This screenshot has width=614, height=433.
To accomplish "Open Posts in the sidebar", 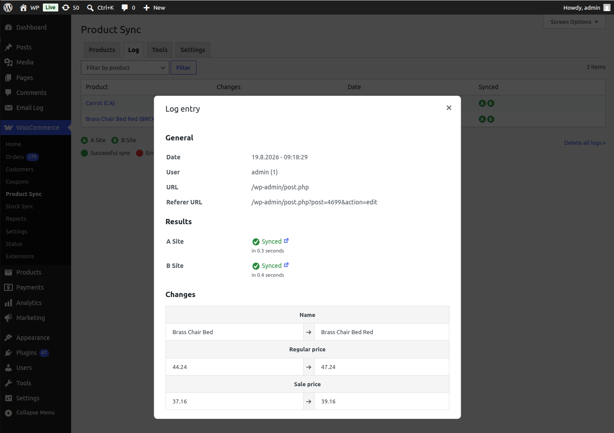I will click(35, 47).
